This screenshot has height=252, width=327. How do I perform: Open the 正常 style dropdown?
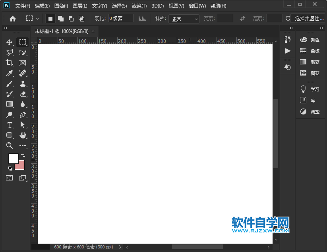(x=184, y=18)
